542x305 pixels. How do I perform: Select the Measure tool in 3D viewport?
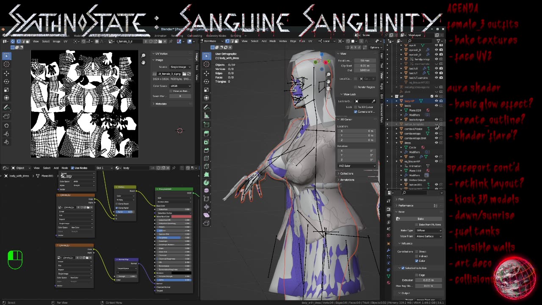click(206, 116)
